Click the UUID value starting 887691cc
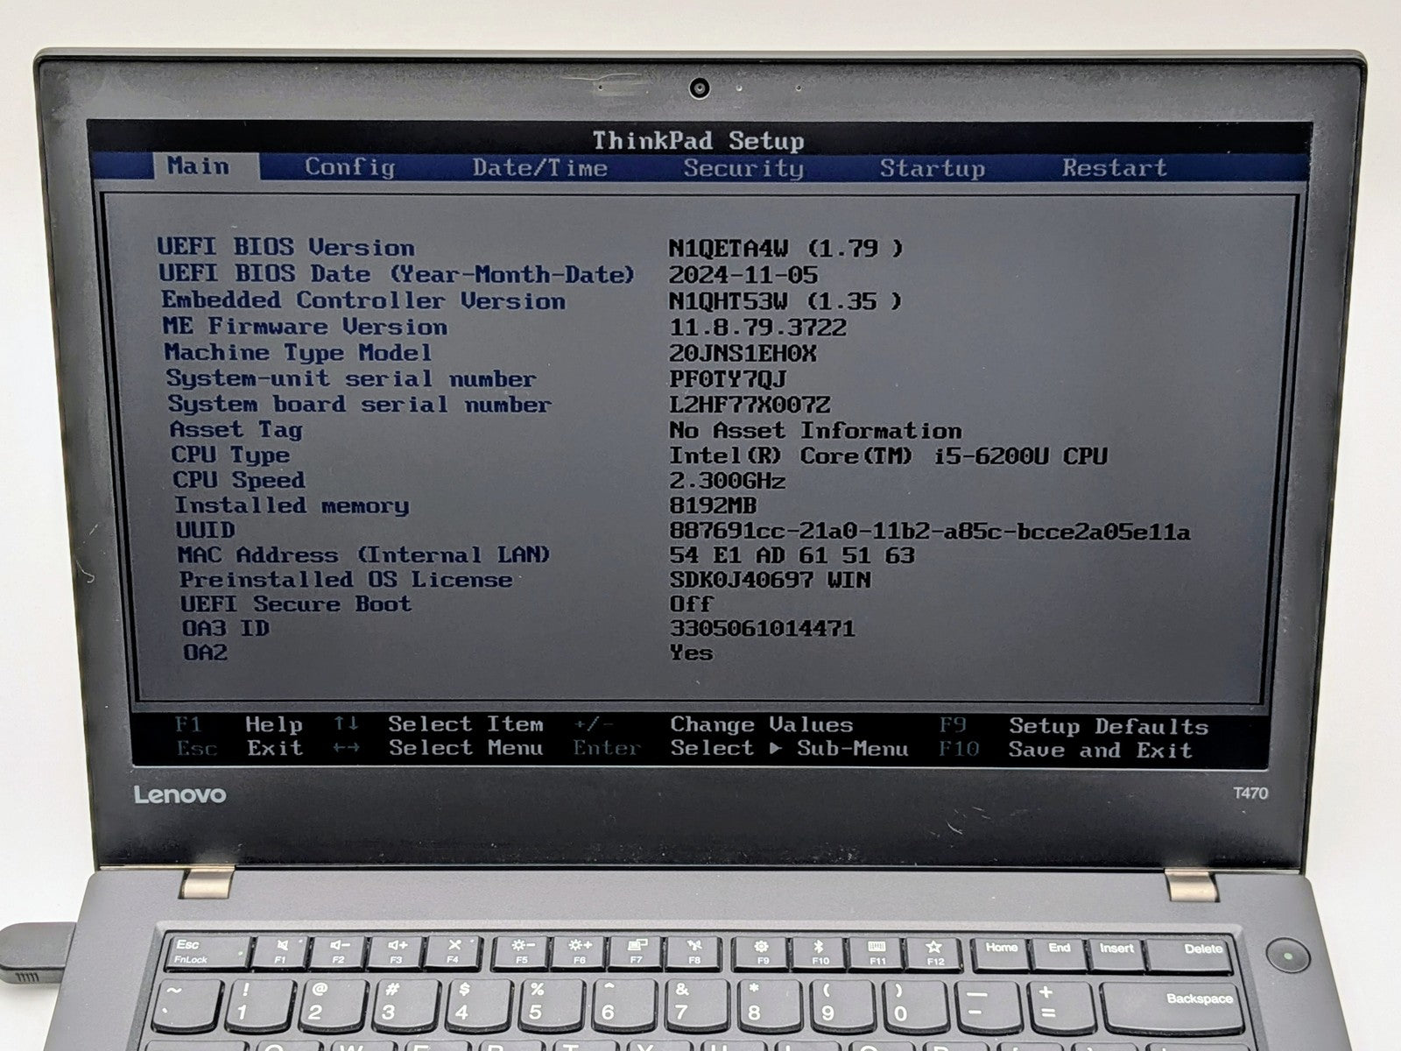The image size is (1401, 1051). (x=930, y=531)
